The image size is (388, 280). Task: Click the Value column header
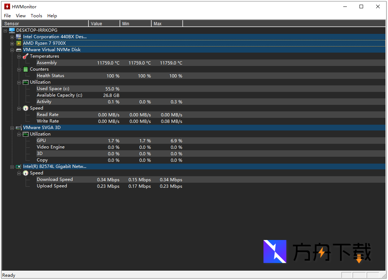[x=104, y=24]
